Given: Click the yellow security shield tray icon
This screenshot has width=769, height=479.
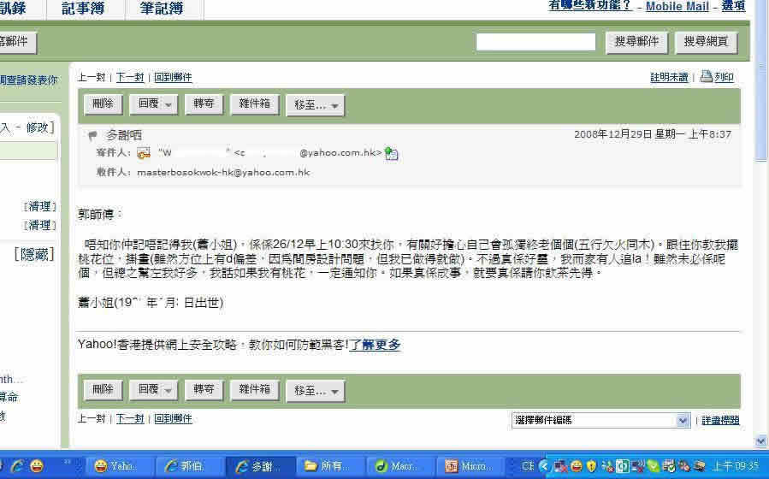Looking at the screenshot, I should pos(591,466).
